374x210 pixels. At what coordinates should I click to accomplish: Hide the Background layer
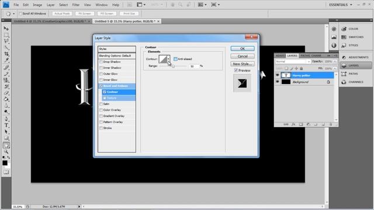click(277, 82)
